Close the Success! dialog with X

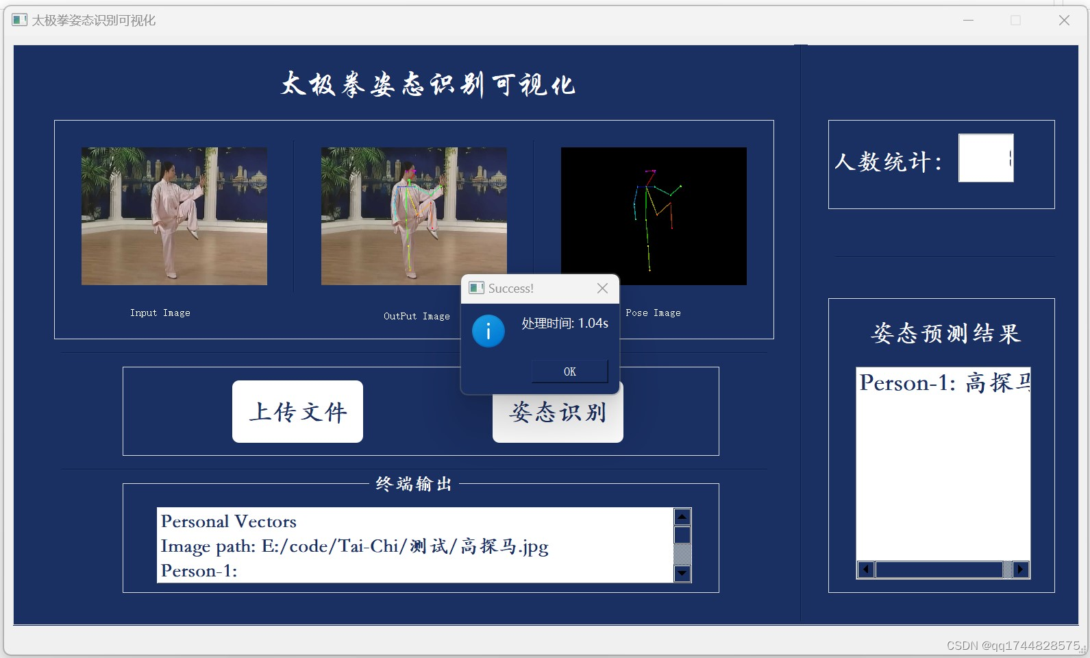(602, 289)
